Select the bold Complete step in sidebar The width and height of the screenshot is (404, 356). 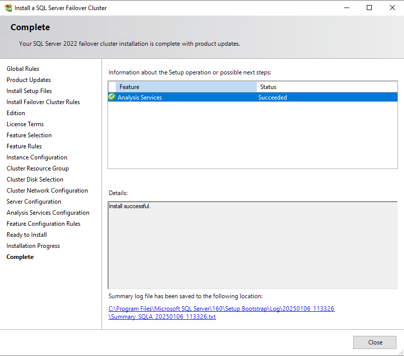point(20,257)
